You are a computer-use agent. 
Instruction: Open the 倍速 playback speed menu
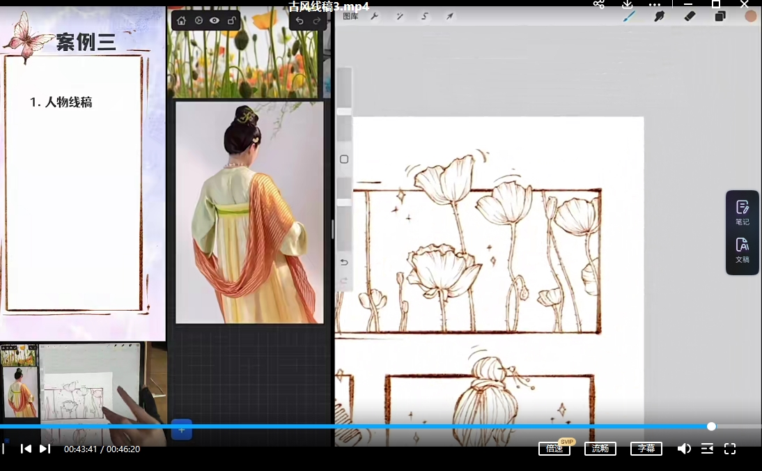[554, 449]
